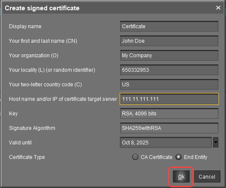Click the Cancel button
The image size is (226, 188).
pos(207,176)
